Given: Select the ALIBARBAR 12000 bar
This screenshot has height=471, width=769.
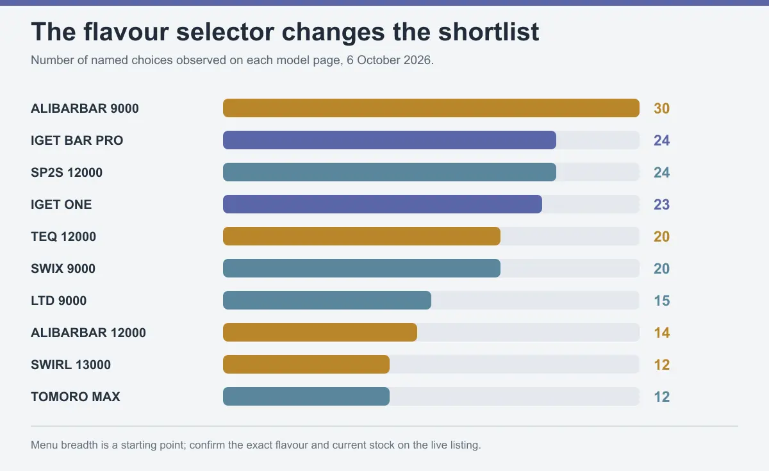Looking at the screenshot, I should click(320, 333).
